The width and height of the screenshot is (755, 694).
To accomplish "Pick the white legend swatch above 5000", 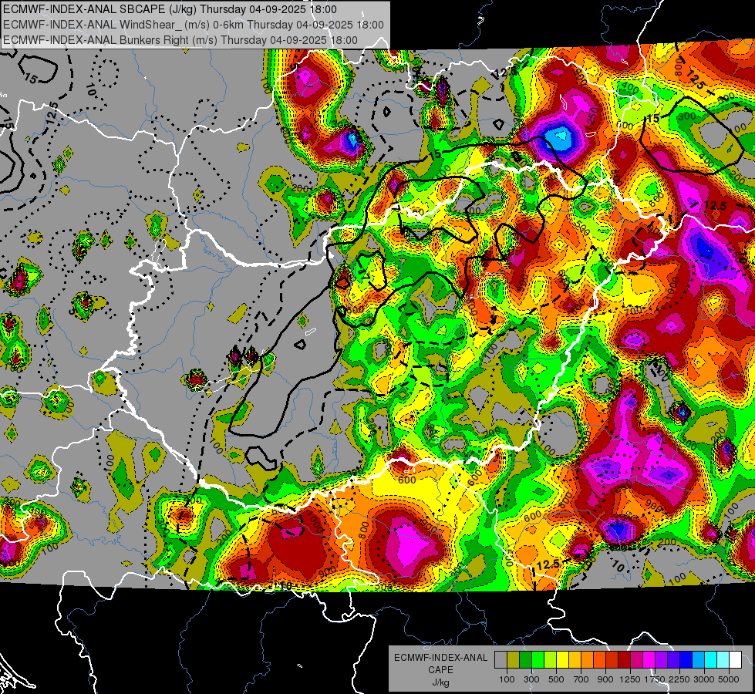I will coord(735,659).
